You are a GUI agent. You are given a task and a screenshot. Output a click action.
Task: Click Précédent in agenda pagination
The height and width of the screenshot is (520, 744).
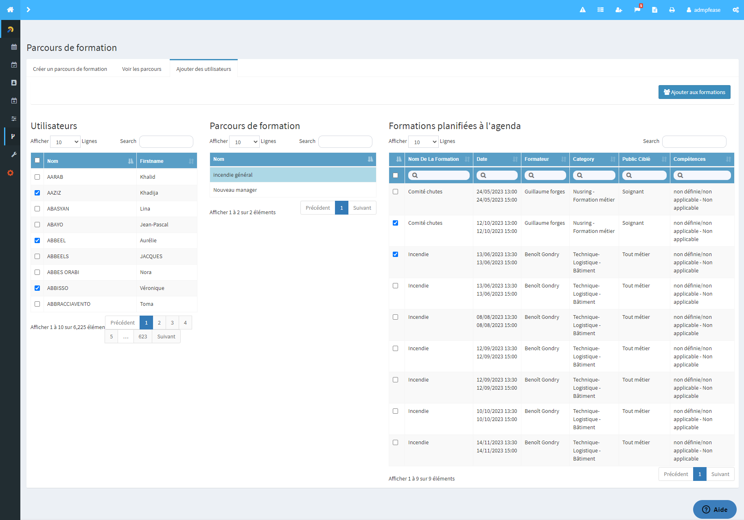[x=676, y=474]
